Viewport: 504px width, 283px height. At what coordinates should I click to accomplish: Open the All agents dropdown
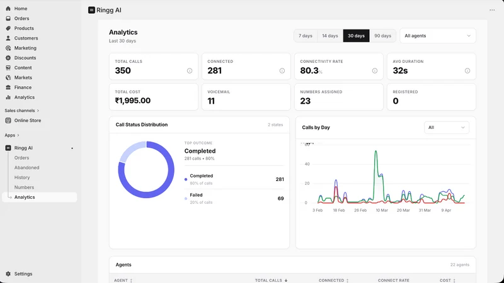437,36
